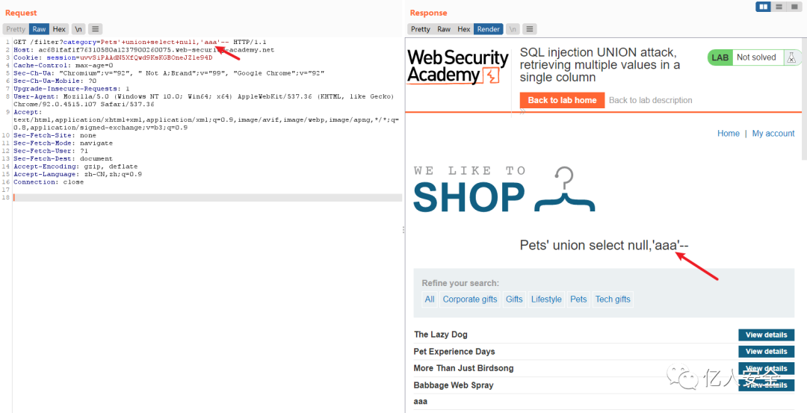Click the Connection: close header line
The height and width of the screenshot is (413, 807).
tap(49, 182)
